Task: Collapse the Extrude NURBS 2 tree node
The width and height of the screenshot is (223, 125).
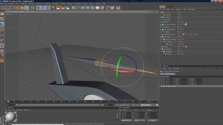Action: [x=161, y=25]
